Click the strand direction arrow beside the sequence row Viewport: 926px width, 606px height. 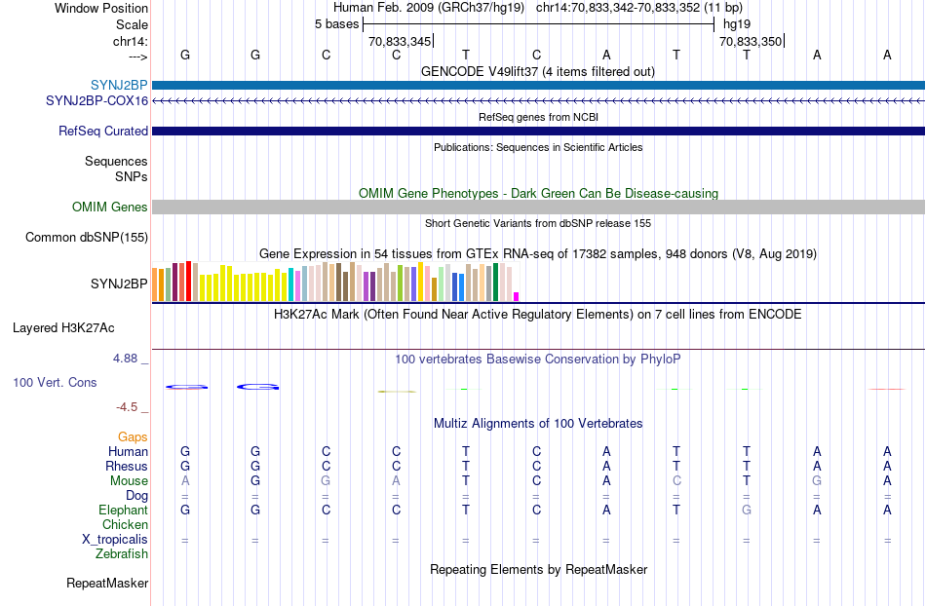(137, 57)
